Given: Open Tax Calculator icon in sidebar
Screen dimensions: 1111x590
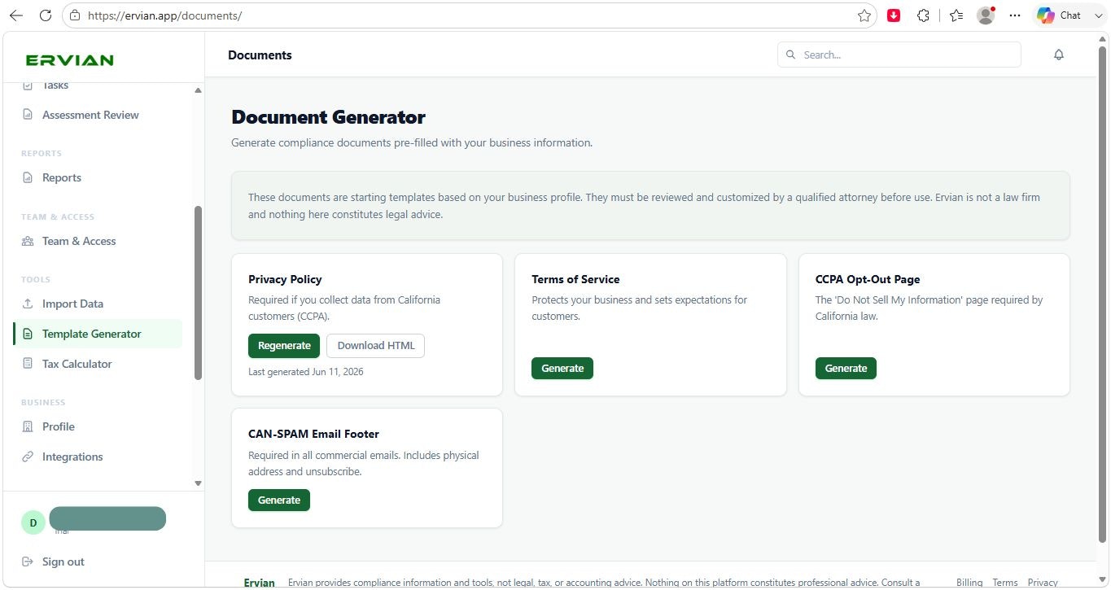Looking at the screenshot, I should (28, 364).
